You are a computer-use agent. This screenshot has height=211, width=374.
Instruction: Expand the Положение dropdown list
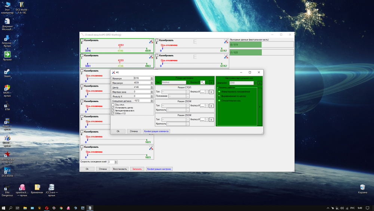pos(177,96)
